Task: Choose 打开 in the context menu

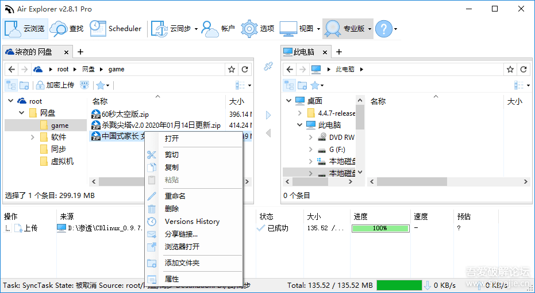Action: click(x=194, y=139)
